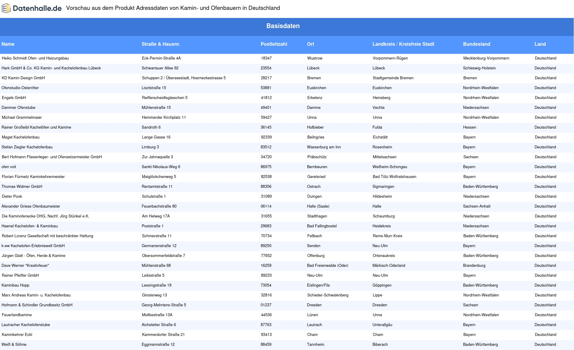Select Hofmann & Schindler Grundbesitz GmbH
Image resolution: width=574 pixels, height=350 pixels.
(x=37, y=305)
